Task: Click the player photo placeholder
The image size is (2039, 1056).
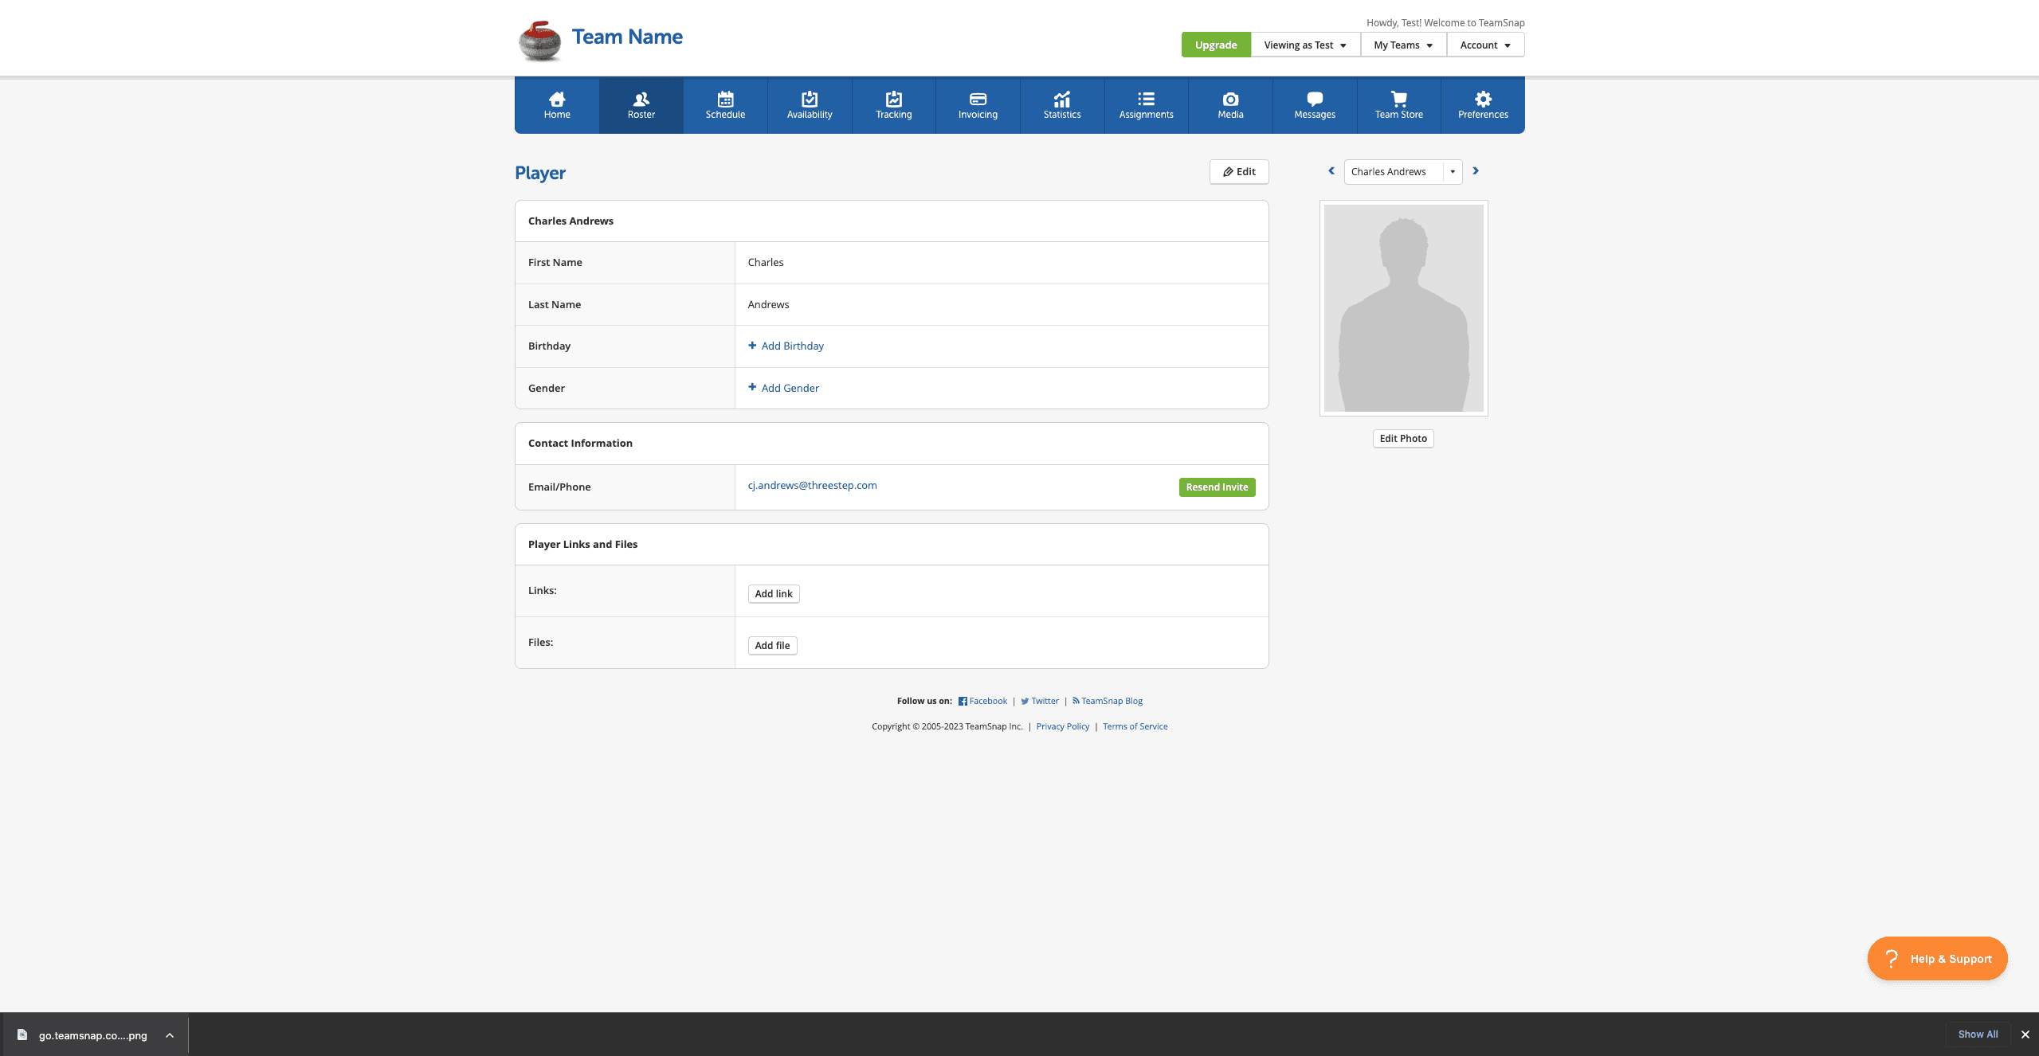Action: (1403, 308)
